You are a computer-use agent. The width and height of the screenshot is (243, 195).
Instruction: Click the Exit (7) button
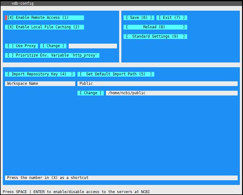172,18
